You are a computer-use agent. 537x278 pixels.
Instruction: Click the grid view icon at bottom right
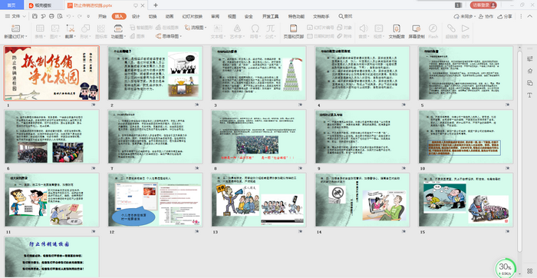pos(530,271)
